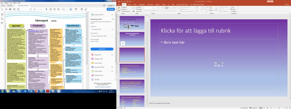Click the highlight pen icon in Acrobat
This screenshot has height=109, width=291.
click(86, 9)
